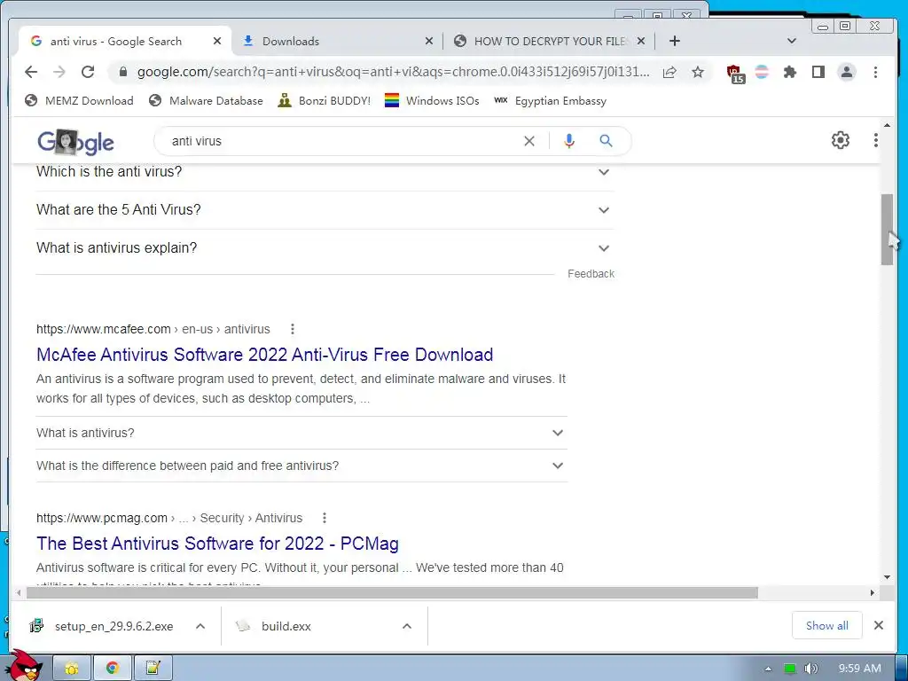Open the system tray volume icon
The height and width of the screenshot is (681, 908).
811,669
